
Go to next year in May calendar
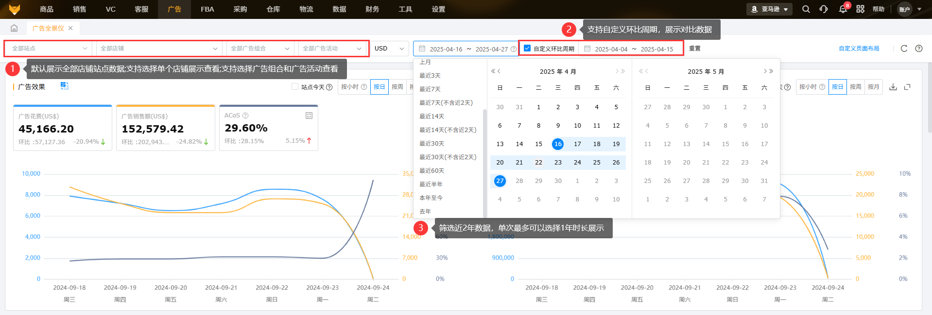pos(771,71)
